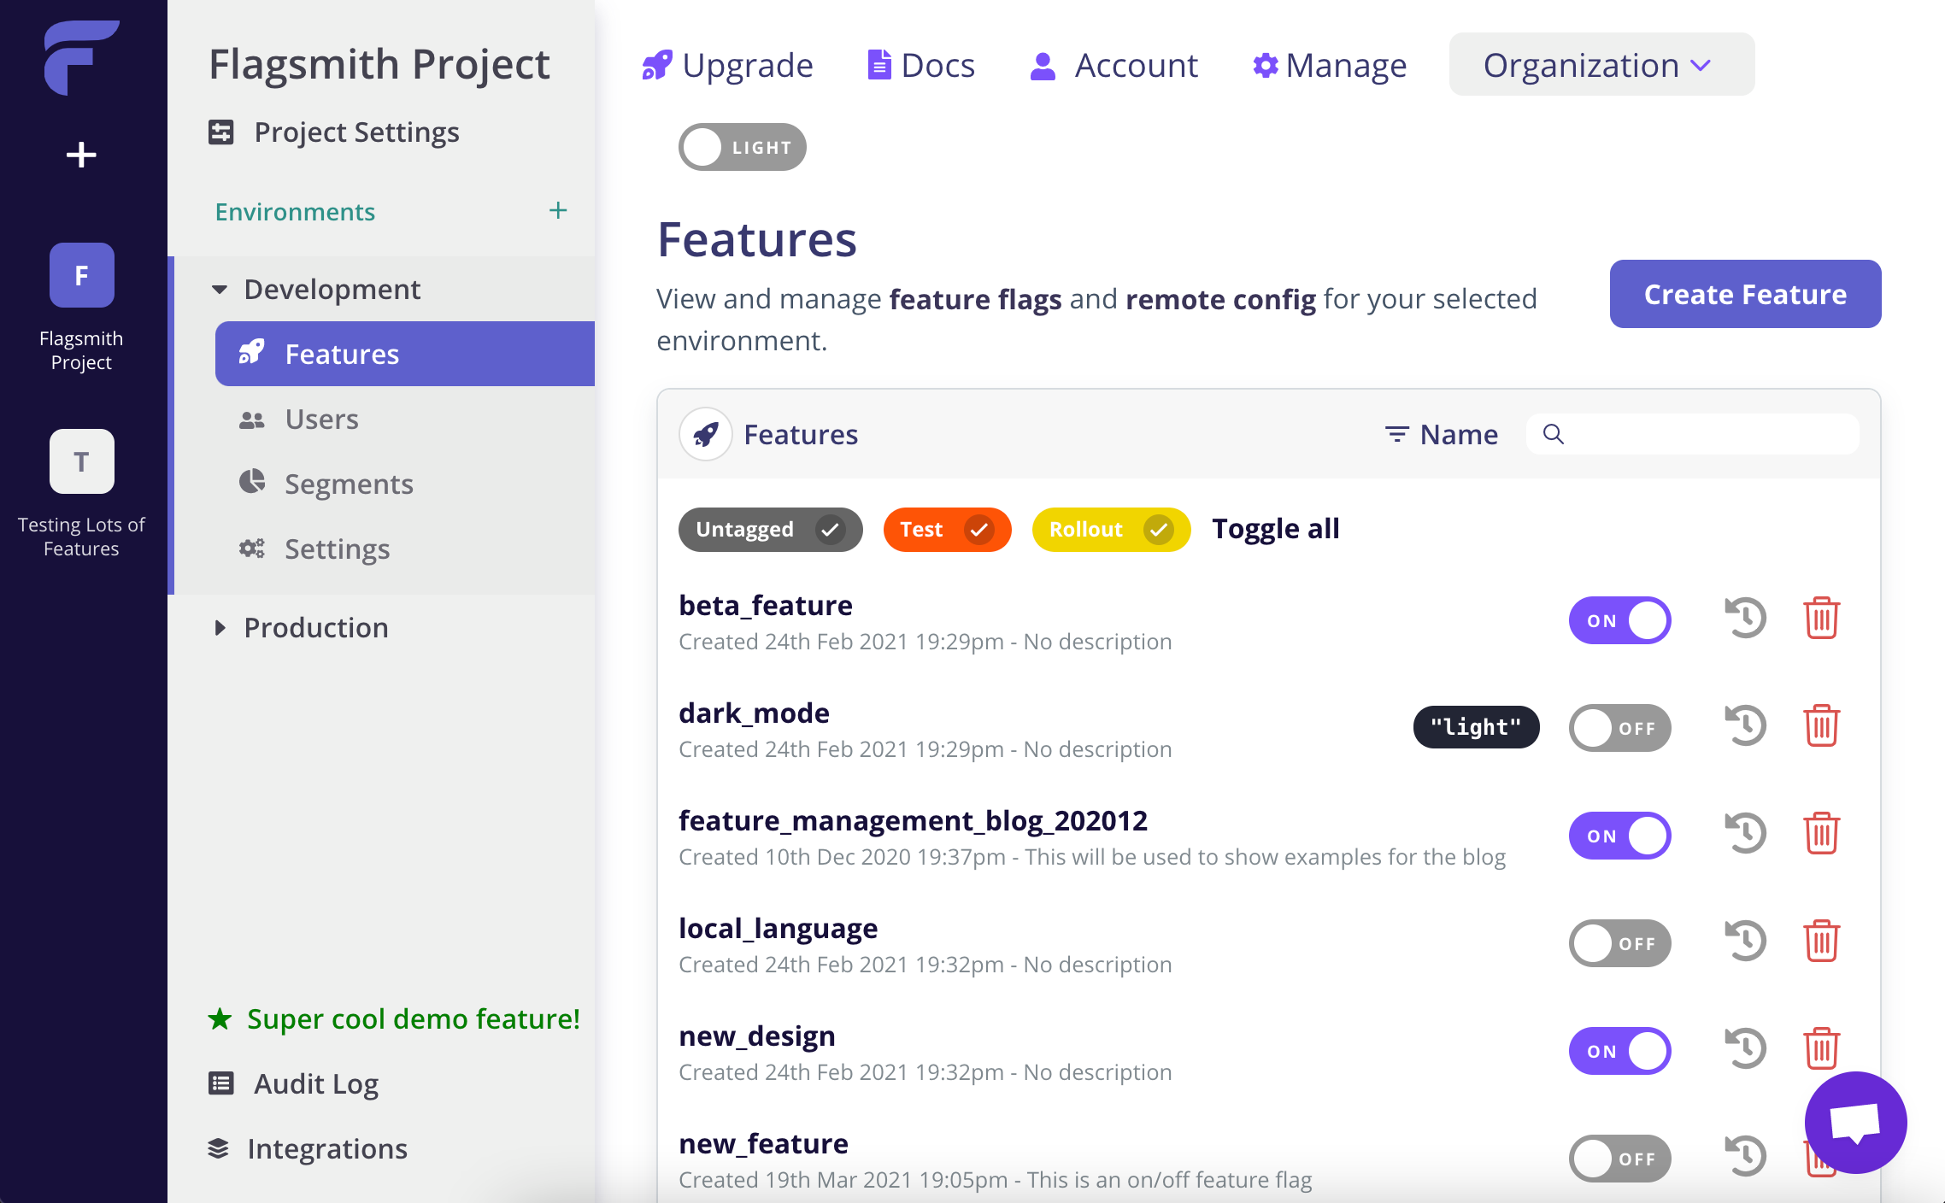Viewport: 1945px width, 1203px height.
Task: View history for local_language
Action: (x=1745, y=941)
